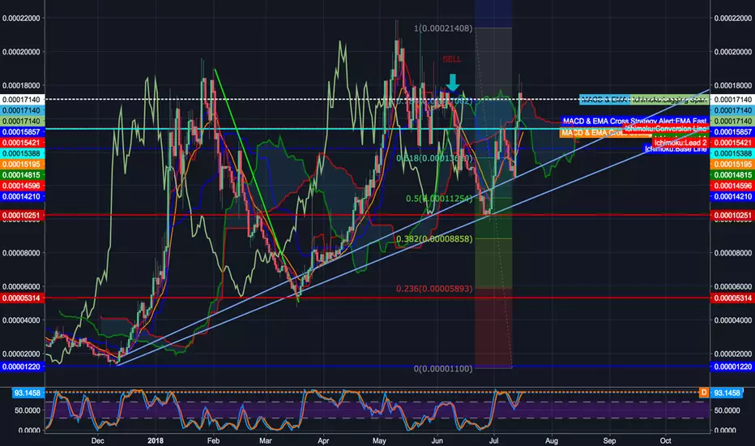Screen dimensions: 755x446
Task: Select the red SELL text label
Action: coord(452,59)
